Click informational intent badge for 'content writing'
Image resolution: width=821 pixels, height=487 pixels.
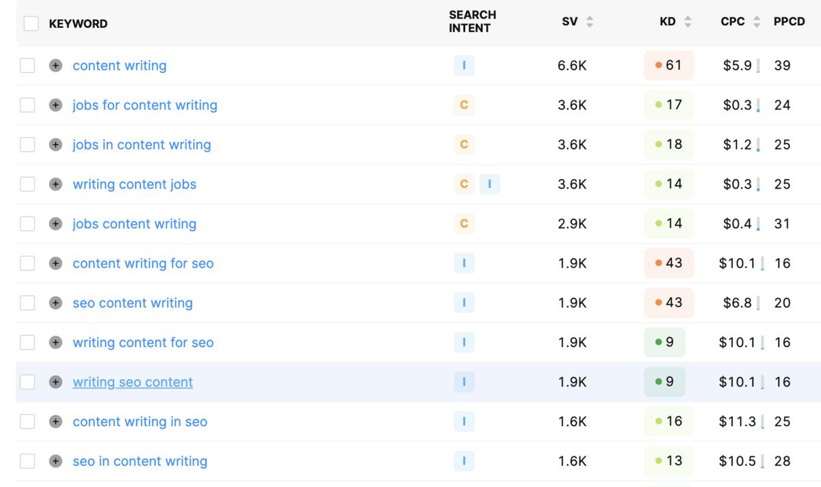coord(464,66)
